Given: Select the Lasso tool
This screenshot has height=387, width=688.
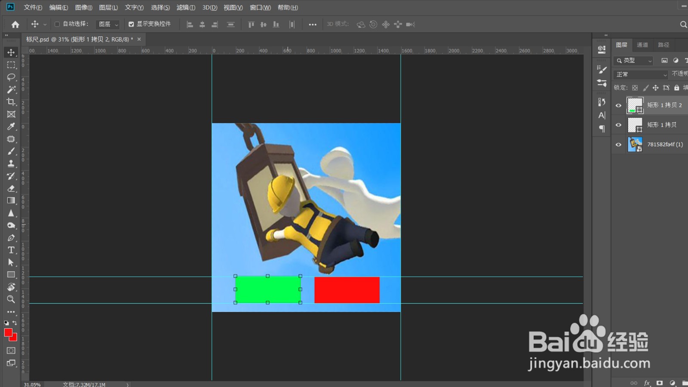Looking at the screenshot, I should (11, 77).
